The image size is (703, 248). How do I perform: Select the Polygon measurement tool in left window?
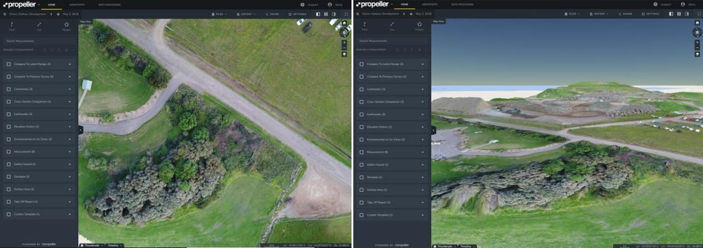(67, 26)
